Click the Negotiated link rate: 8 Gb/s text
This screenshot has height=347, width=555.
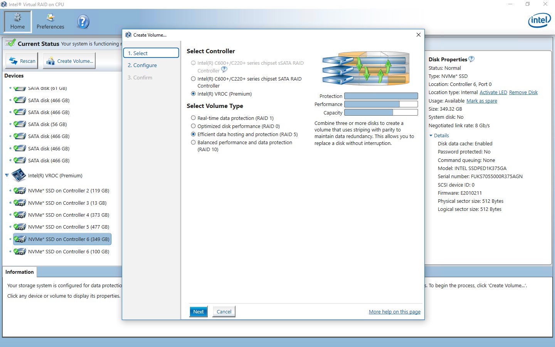pyautogui.click(x=459, y=126)
